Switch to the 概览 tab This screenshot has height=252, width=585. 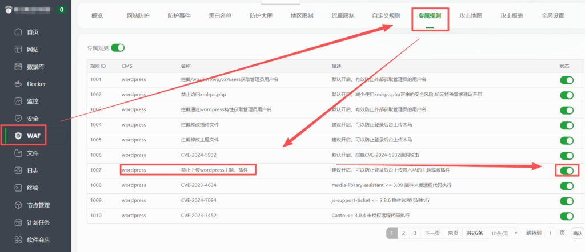click(97, 15)
